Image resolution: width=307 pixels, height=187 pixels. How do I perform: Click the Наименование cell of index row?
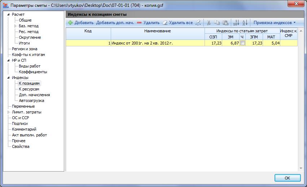(158, 43)
